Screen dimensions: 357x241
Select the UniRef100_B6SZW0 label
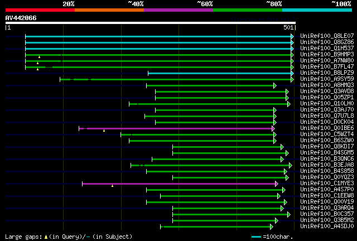point(327,141)
